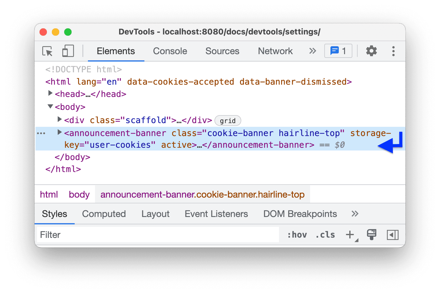Switch to the Console tab
This screenshot has width=440, height=293.
(170, 51)
